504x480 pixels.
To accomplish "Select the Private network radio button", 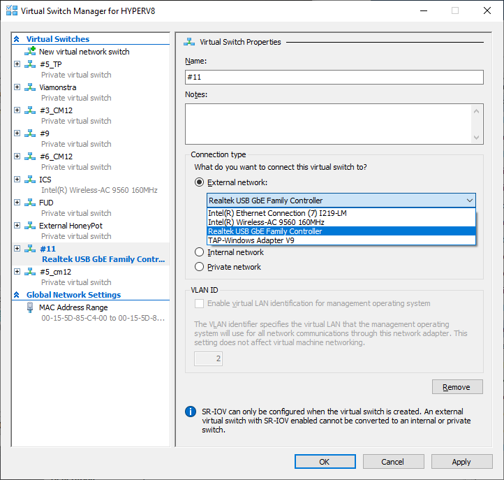I will pos(199,267).
